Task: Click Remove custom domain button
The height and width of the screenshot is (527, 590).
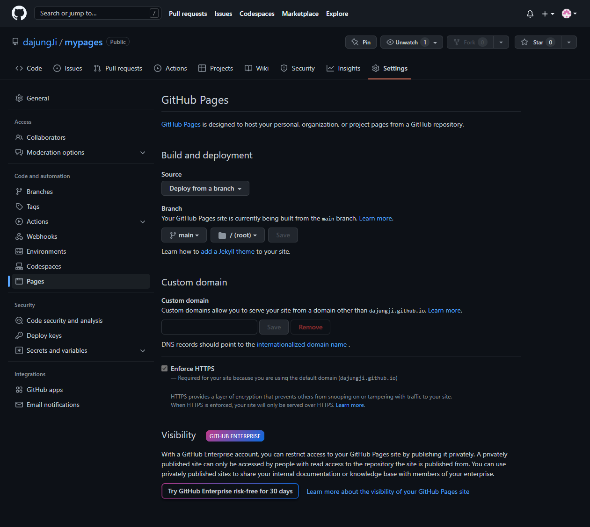Action: tap(311, 327)
